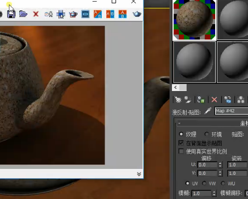Click the left scroll arrow under material slots
This screenshot has height=199, width=248.
(176, 88)
